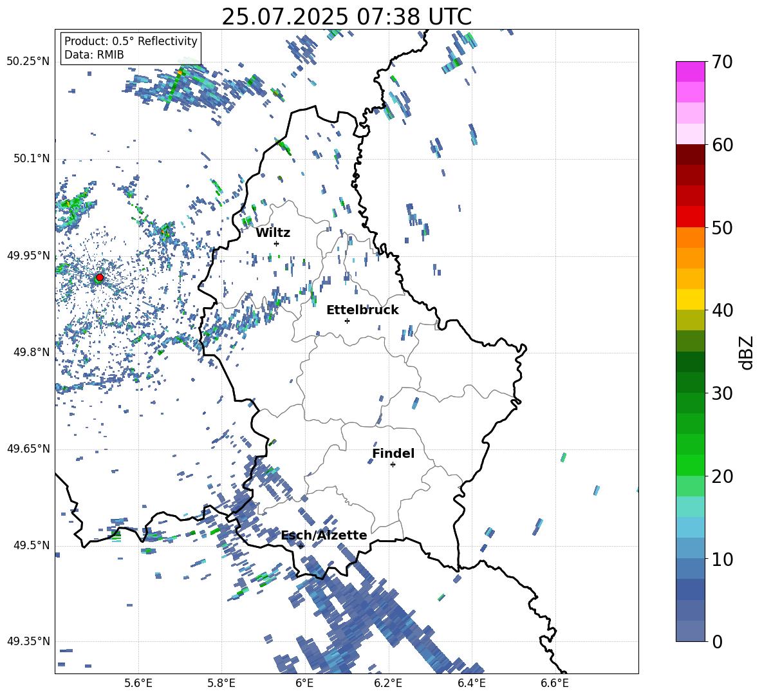This screenshot has width=762, height=696.
Task: Click the magenta top colorbar segment
Action: pyautogui.click(x=690, y=71)
